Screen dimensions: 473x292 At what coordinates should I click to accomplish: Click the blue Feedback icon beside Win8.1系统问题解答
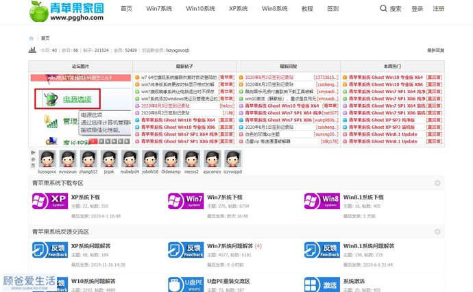(322, 250)
